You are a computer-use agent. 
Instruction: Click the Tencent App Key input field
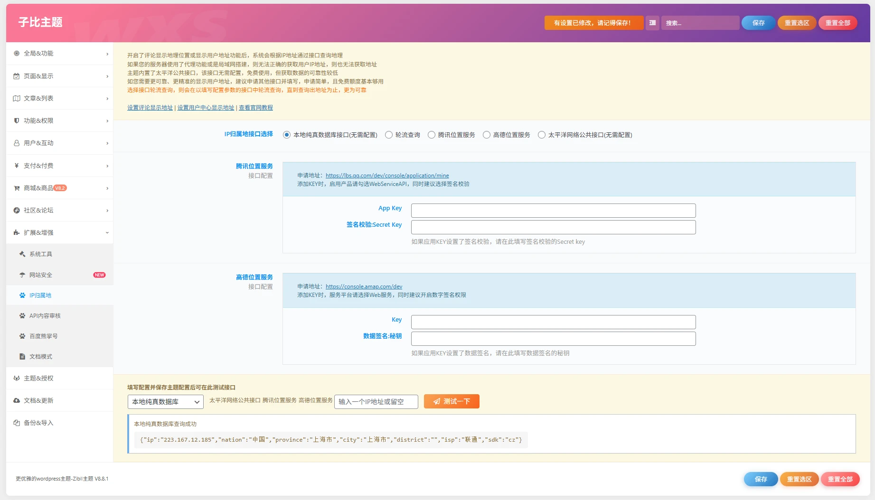(x=554, y=211)
